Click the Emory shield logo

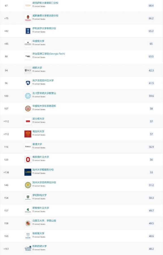coord(28,236)
